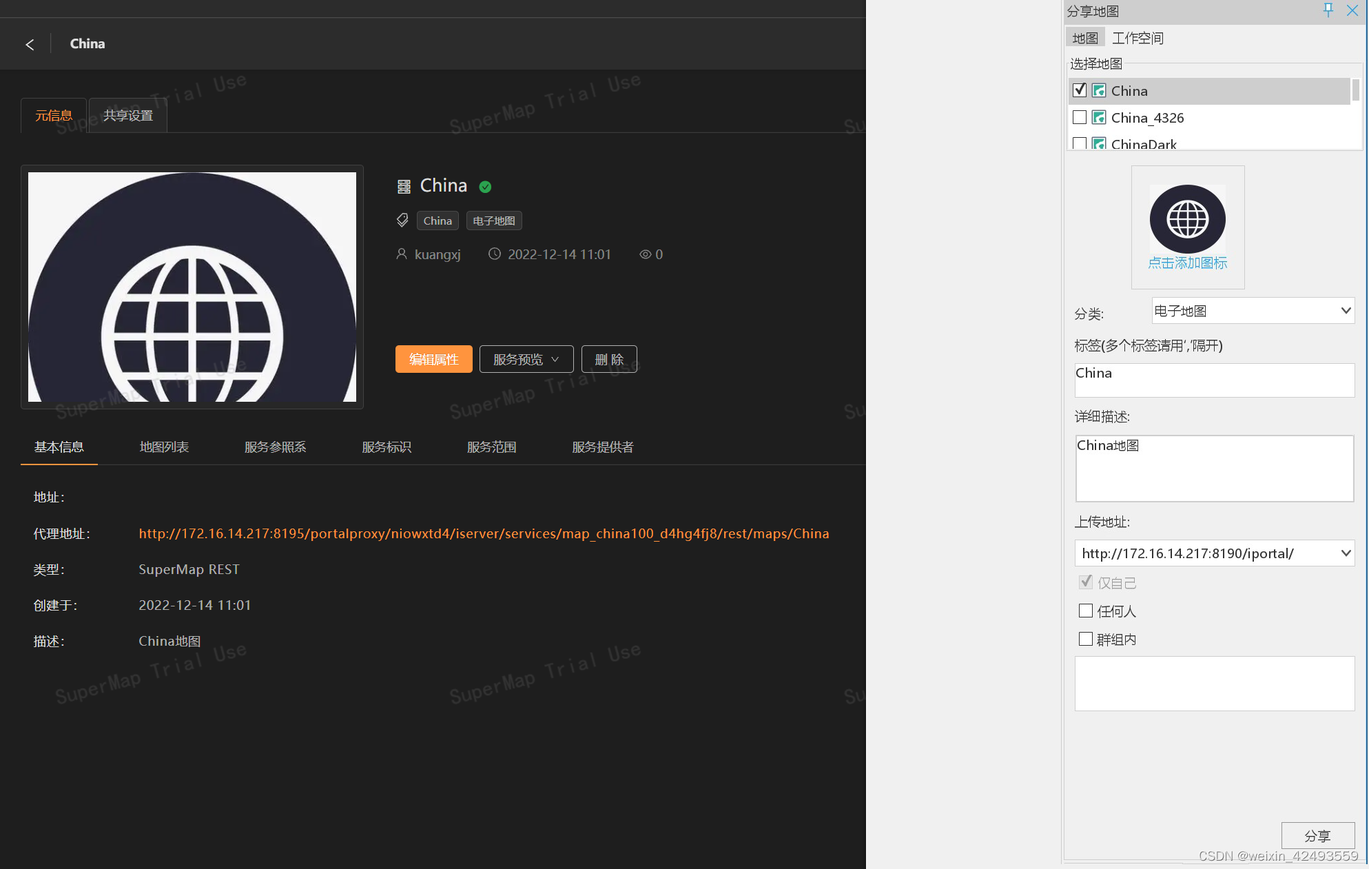Viewport: 1369px width, 869px height.
Task: Click the 编辑属性 button
Action: [x=434, y=359]
